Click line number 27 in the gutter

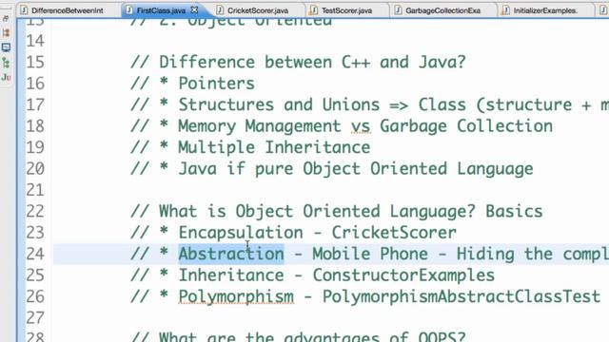point(35,318)
